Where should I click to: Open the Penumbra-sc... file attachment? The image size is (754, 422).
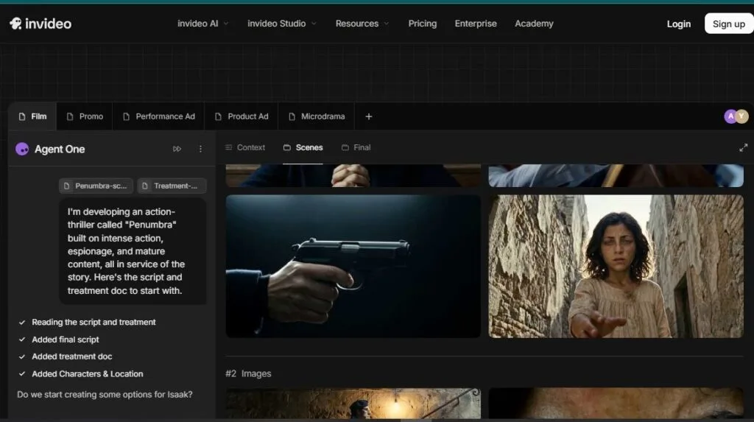(96, 186)
